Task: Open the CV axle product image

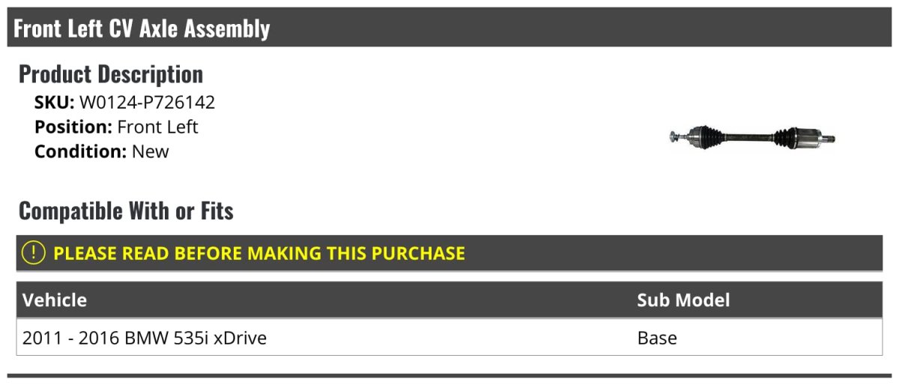Action: (751, 138)
